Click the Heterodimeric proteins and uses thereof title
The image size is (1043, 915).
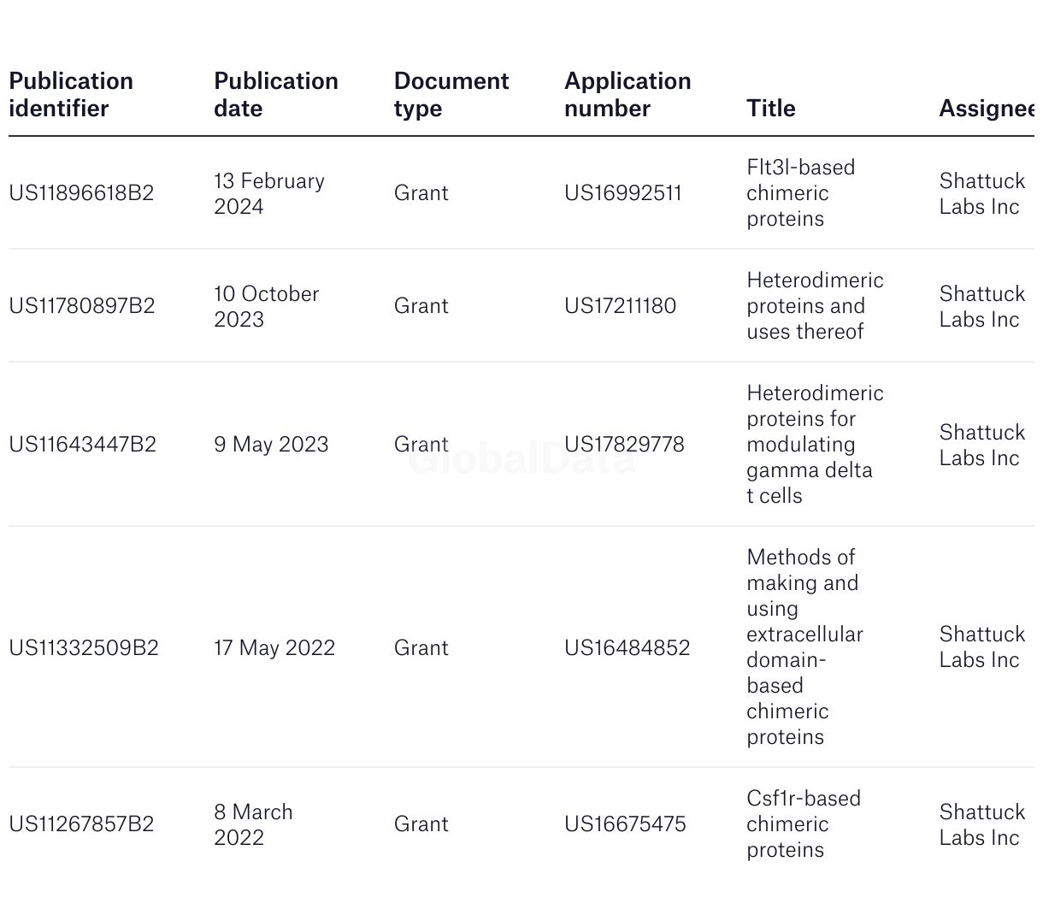(815, 306)
